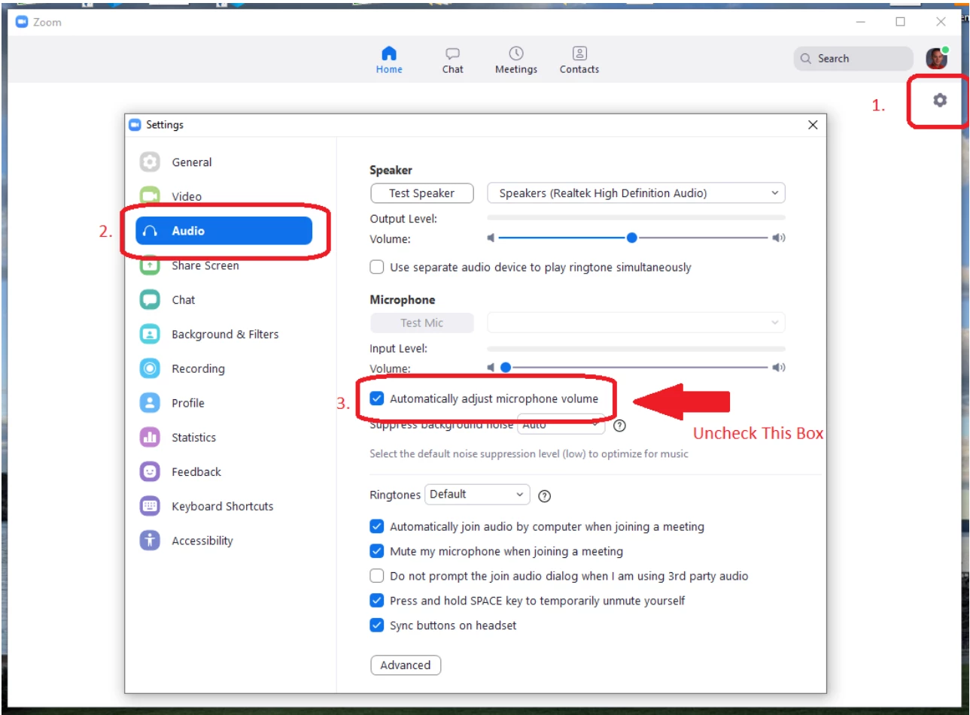Click the Statistics bar chart icon
970x715 pixels.
(150, 437)
